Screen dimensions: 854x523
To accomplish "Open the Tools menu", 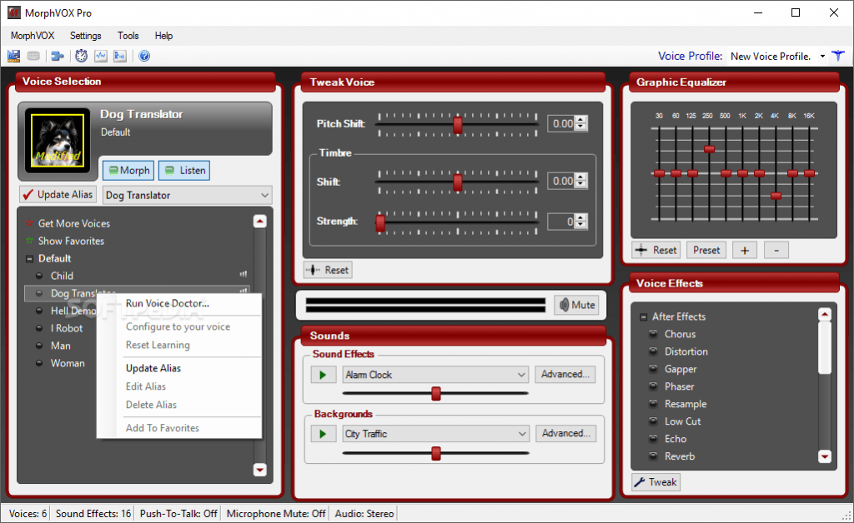I will pyautogui.click(x=128, y=36).
